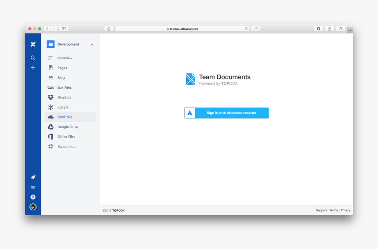The height and width of the screenshot is (249, 378).
Task: Click the Office Files logo icon
Action: [x=51, y=137]
